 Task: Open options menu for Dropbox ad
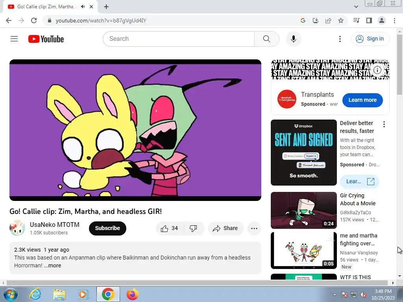point(384,125)
